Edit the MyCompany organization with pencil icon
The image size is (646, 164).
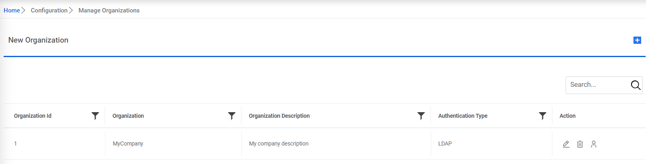[566, 144]
